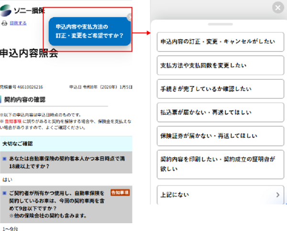The width and height of the screenshot is (287, 231).
Task: Click the printer icon
Action: coord(4,23)
